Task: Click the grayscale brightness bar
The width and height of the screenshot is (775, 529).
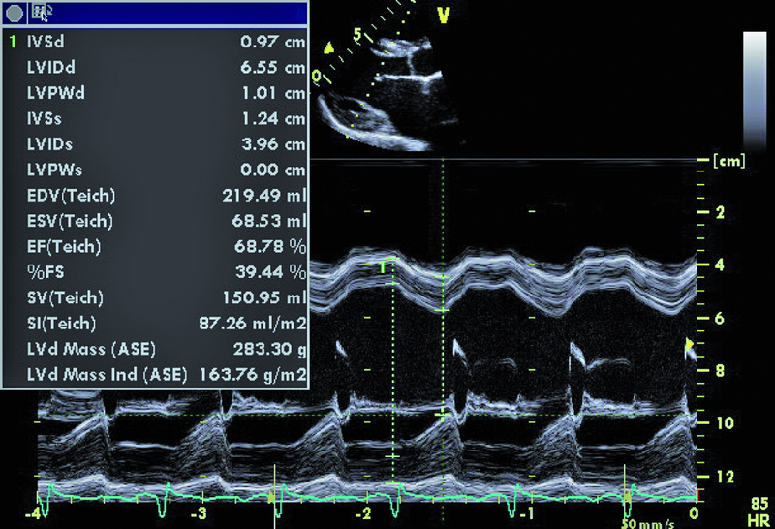Action: tap(756, 87)
